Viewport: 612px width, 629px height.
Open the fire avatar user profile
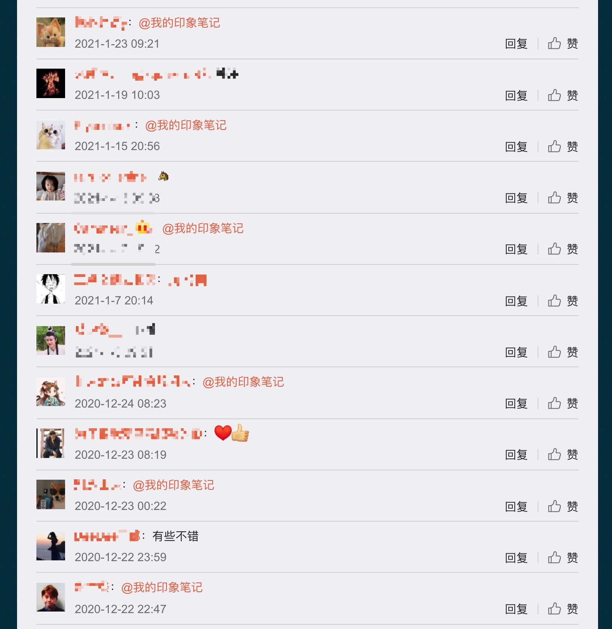click(x=51, y=83)
